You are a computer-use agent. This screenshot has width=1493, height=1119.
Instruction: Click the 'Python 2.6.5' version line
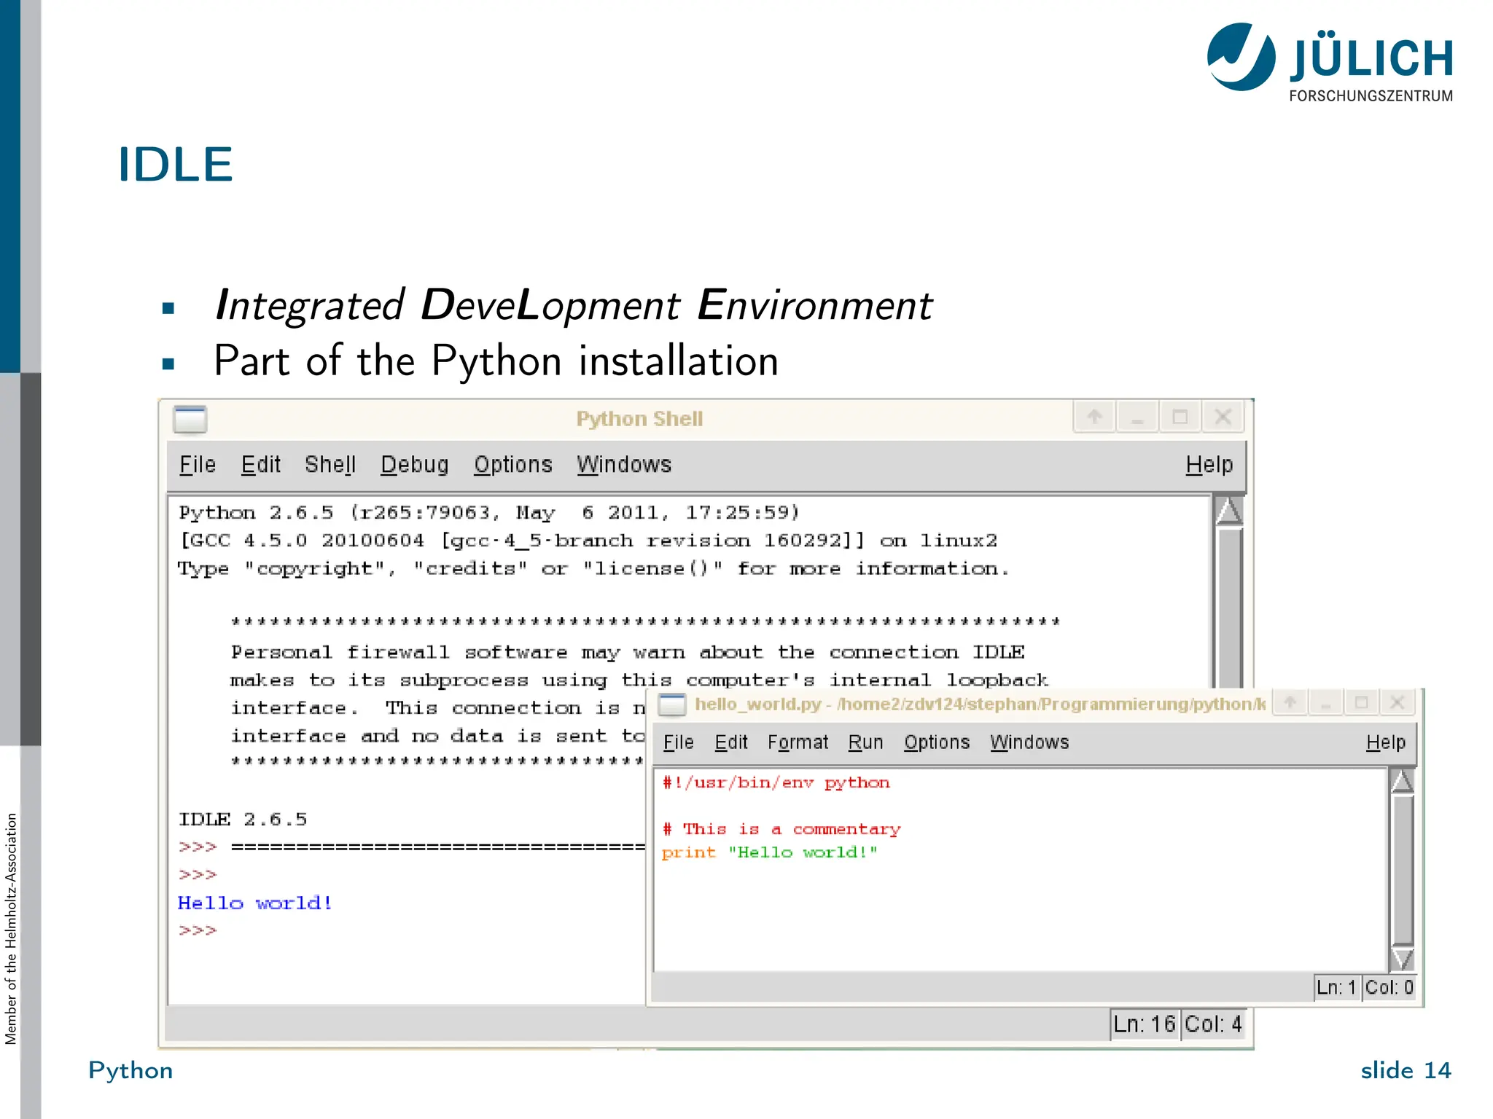tap(489, 513)
